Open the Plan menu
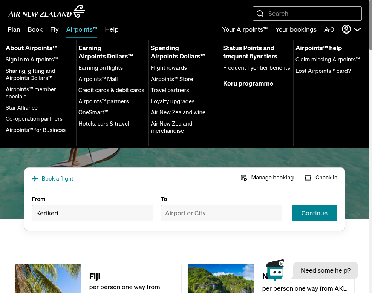 14,29
